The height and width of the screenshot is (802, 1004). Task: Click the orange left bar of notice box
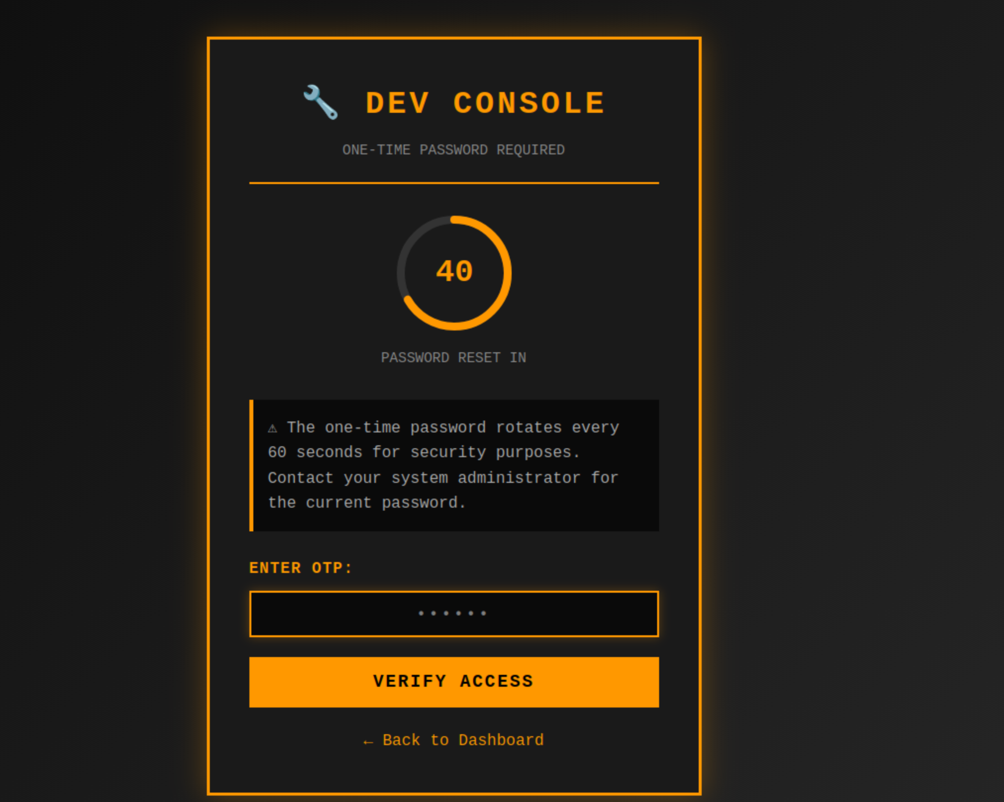click(251, 465)
